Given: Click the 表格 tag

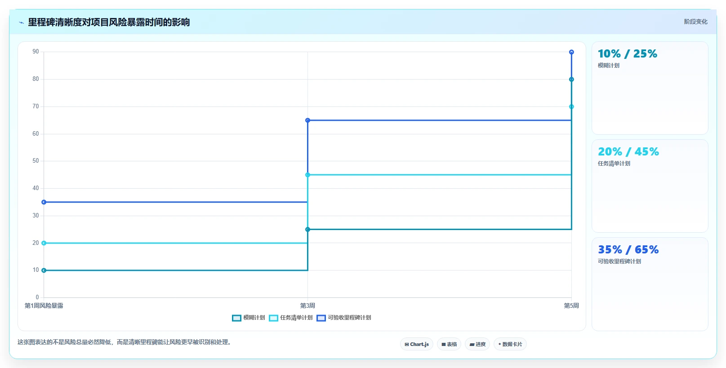Looking at the screenshot, I should [x=449, y=344].
